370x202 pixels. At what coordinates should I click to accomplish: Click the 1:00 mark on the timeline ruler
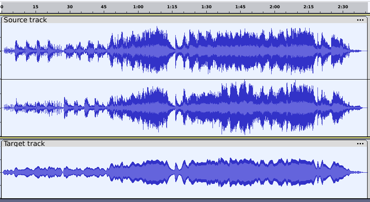(138, 7)
